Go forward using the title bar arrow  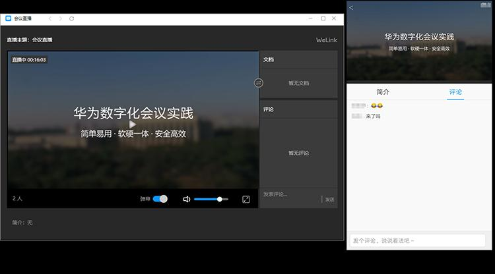(x=60, y=18)
